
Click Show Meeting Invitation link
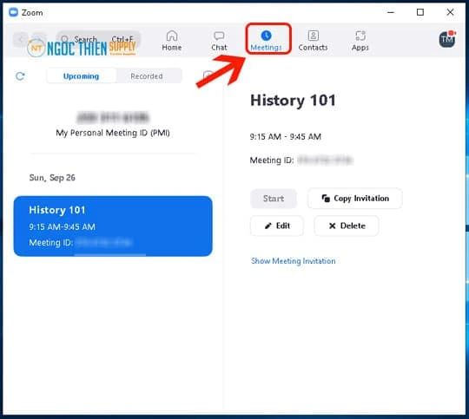click(x=294, y=261)
